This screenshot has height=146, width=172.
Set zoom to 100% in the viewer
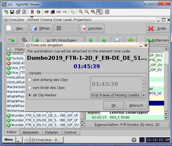(93, 12)
